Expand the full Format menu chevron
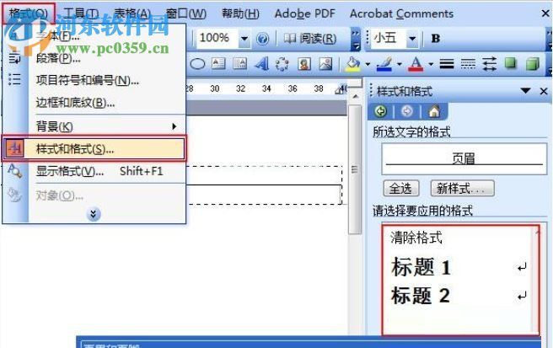The image size is (553, 348). (x=93, y=214)
